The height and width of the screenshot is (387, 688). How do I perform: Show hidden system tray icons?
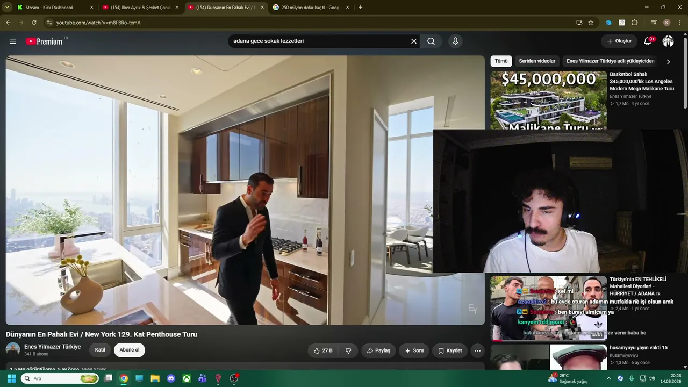pos(608,378)
